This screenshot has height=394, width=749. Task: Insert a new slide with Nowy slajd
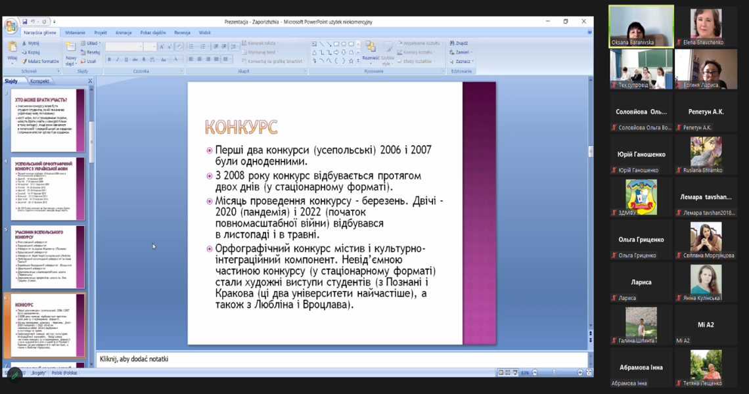(x=71, y=53)
